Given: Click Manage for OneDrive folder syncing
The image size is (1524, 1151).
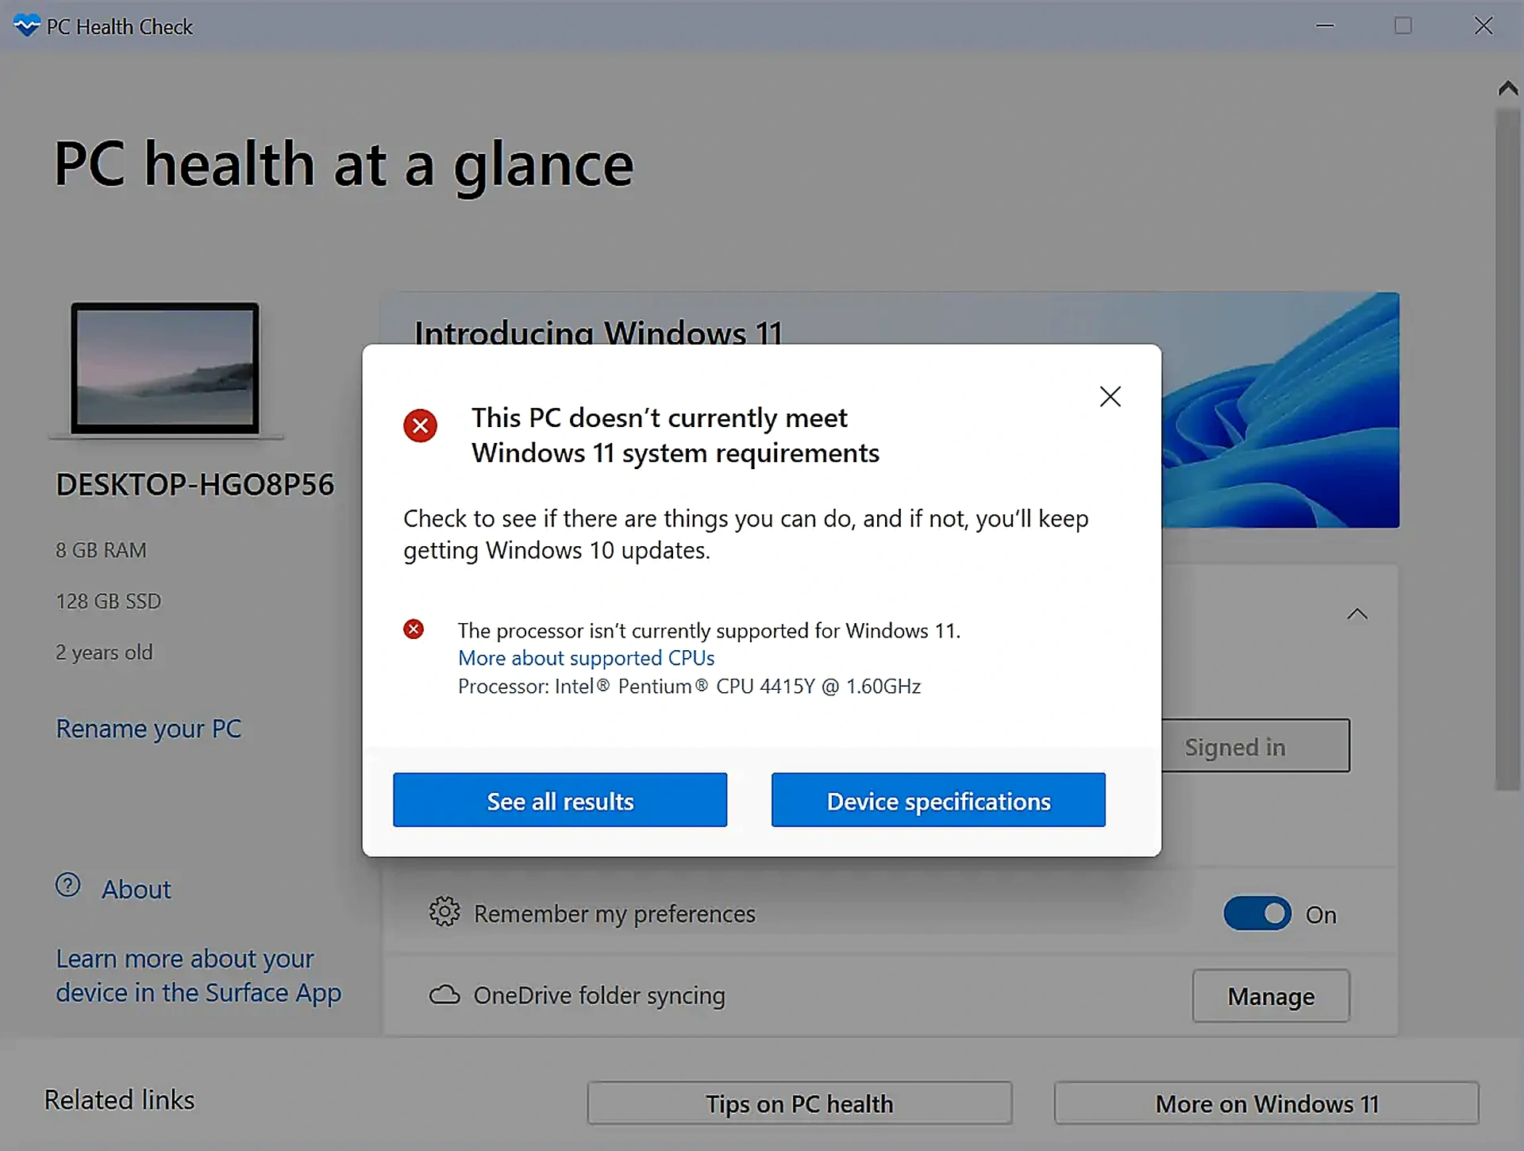Looking at the screenshot, I should (1269, 995).
